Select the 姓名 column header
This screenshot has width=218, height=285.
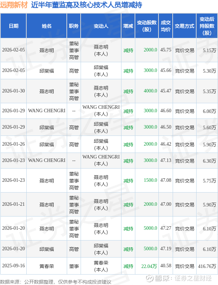coord(47,26)
